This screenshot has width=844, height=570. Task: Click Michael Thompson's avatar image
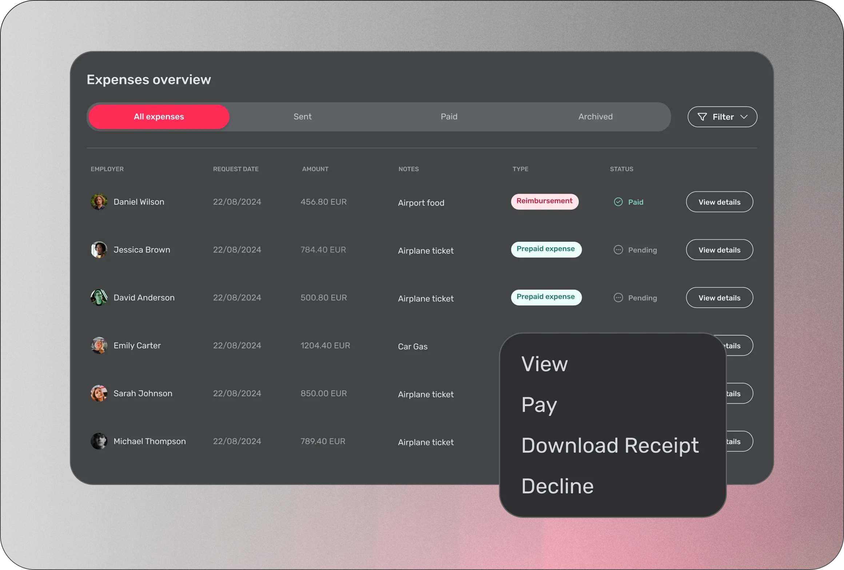pos(99,441)
